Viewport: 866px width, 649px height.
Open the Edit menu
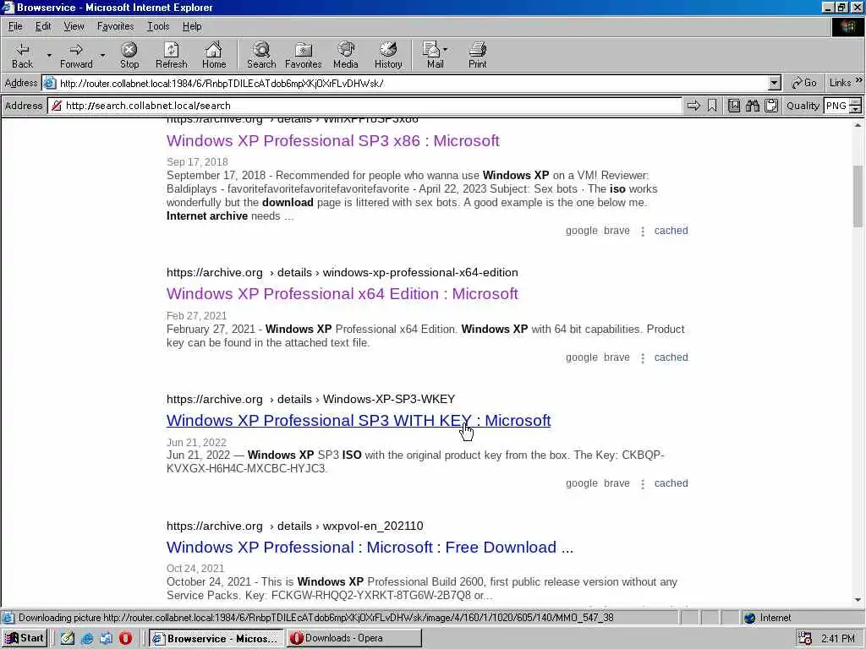click(x=43, y=26)
